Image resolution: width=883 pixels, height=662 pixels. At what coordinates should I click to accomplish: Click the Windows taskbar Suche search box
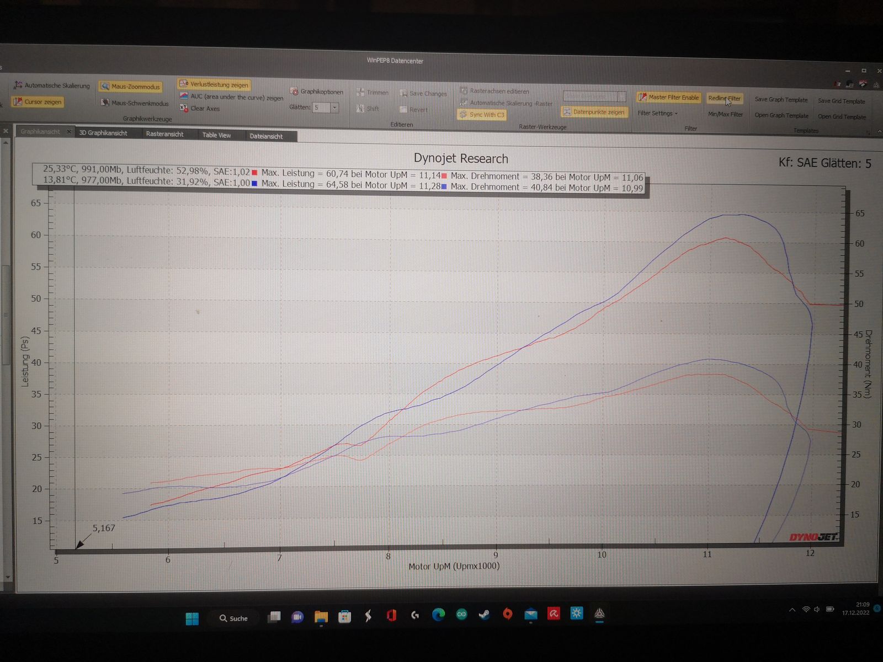(x=233, y=618)
